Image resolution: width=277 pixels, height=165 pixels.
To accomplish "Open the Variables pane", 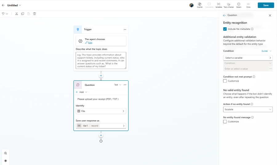I will click(x=219, y=5).
